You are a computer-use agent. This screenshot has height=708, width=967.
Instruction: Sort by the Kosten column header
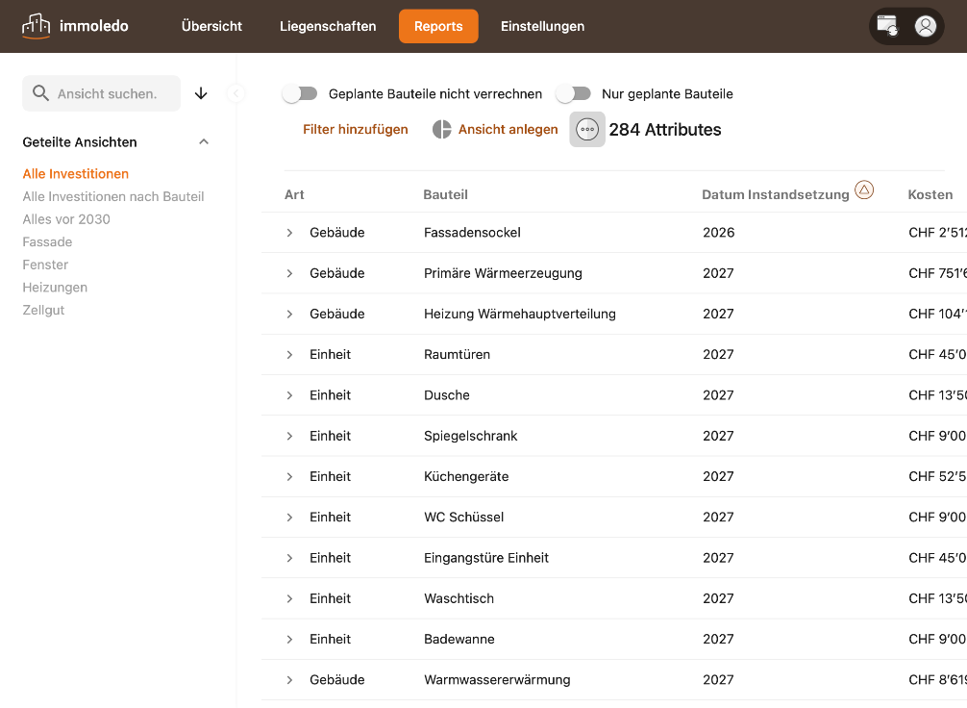point(930,195)
